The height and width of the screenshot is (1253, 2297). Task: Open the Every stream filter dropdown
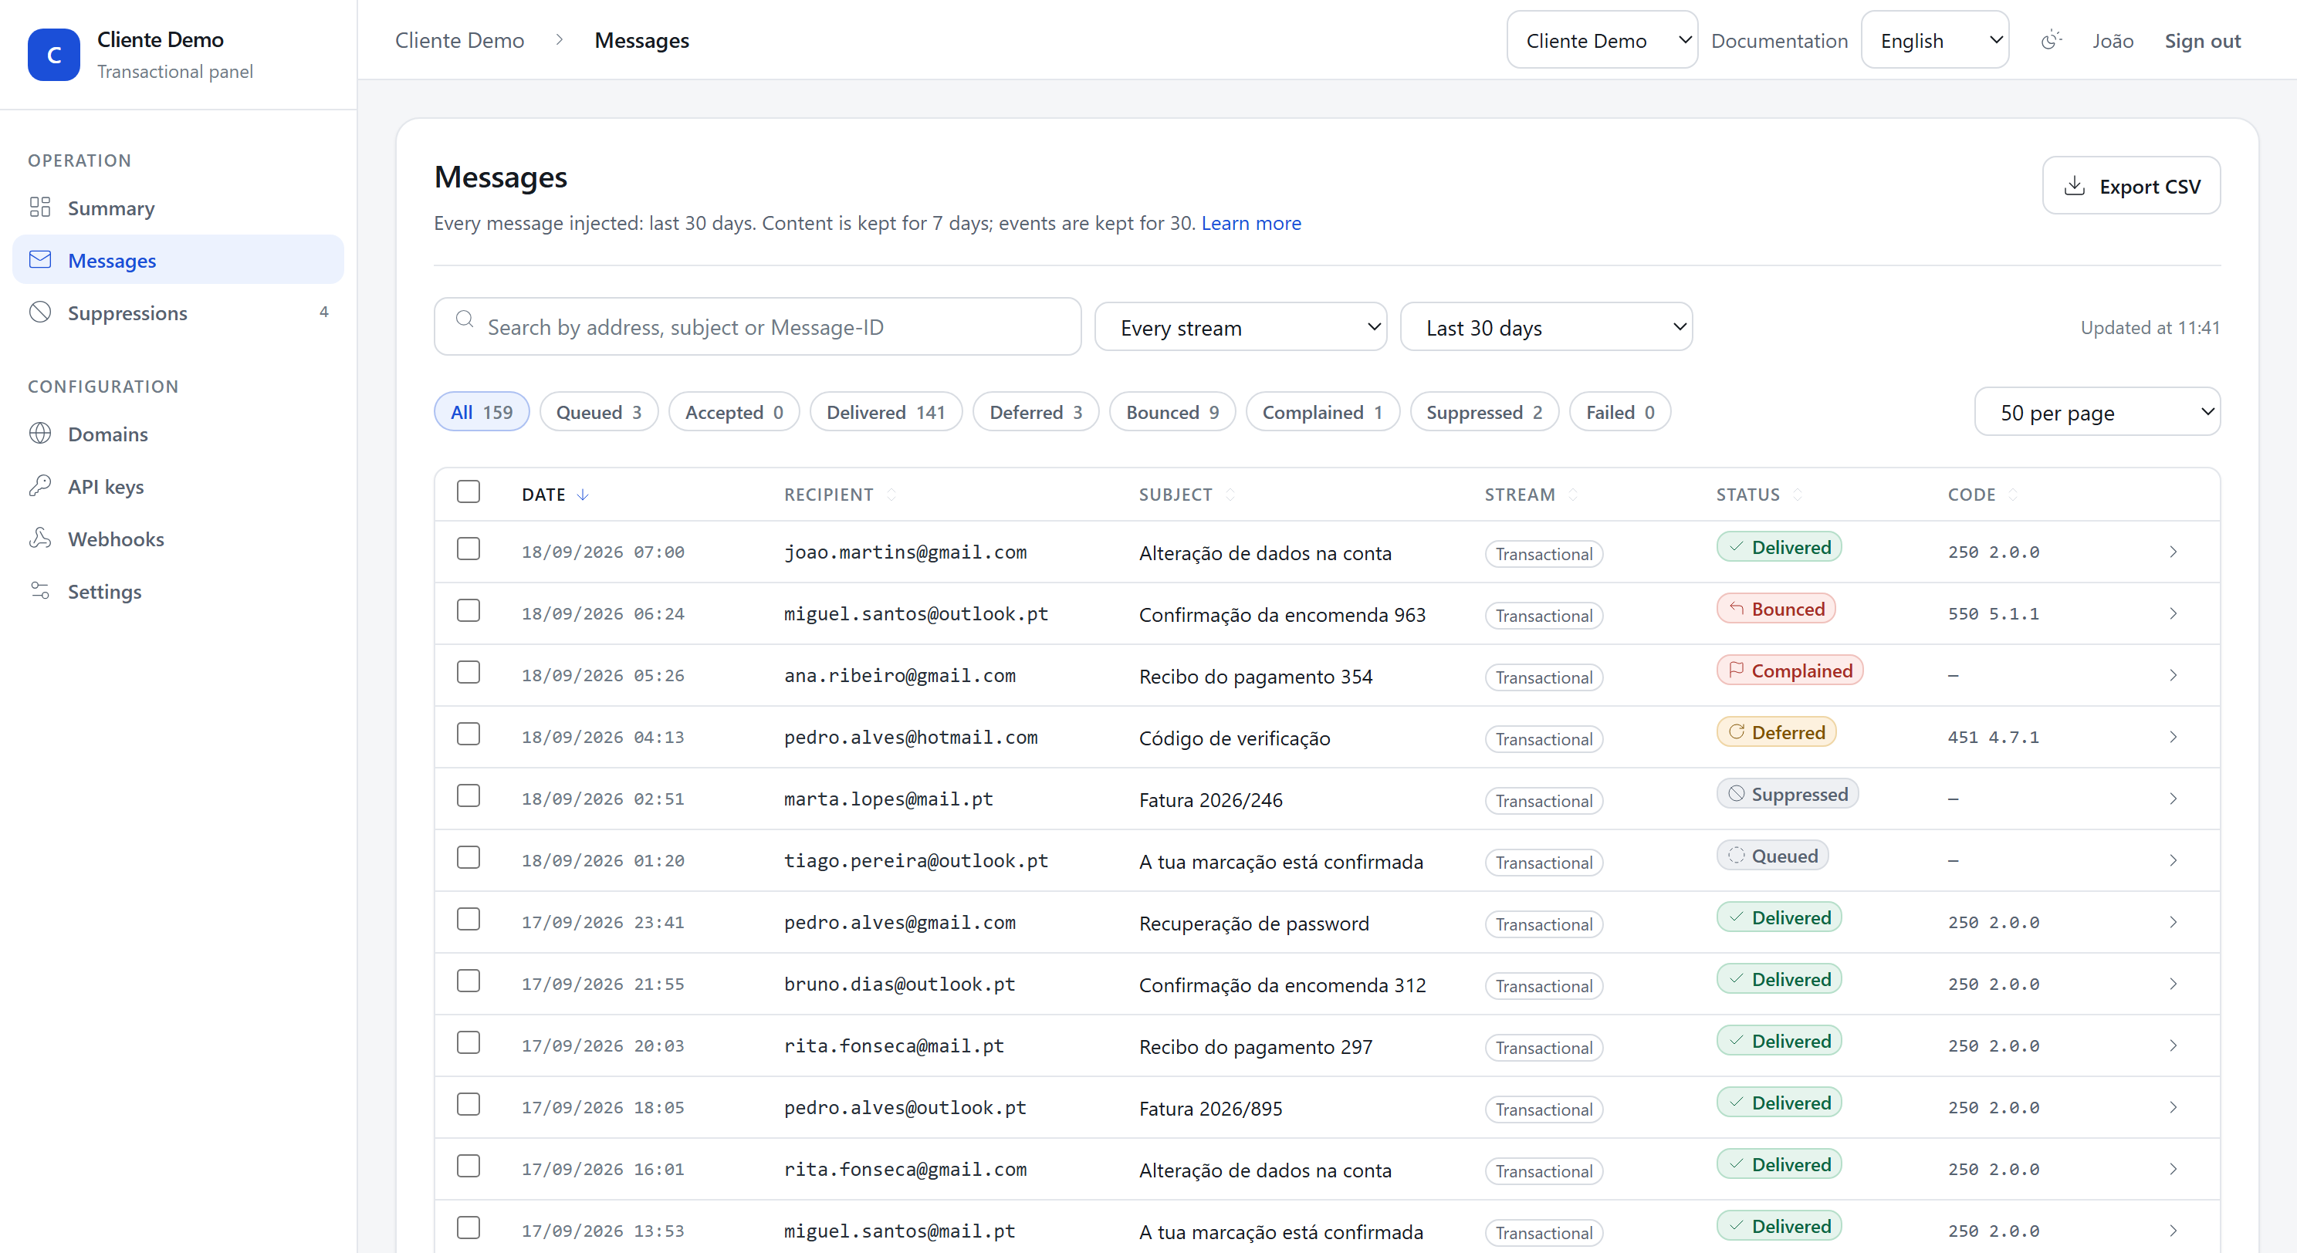pyautogui.click(x=1240, y=327)
